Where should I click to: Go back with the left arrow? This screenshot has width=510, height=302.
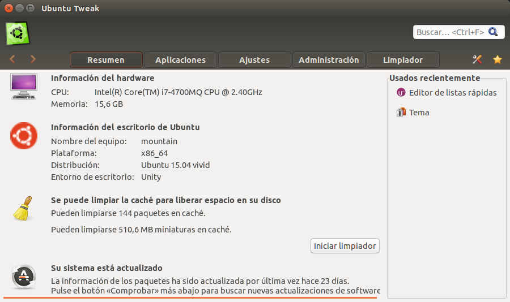pyautogui.click(x=12, y=59)
